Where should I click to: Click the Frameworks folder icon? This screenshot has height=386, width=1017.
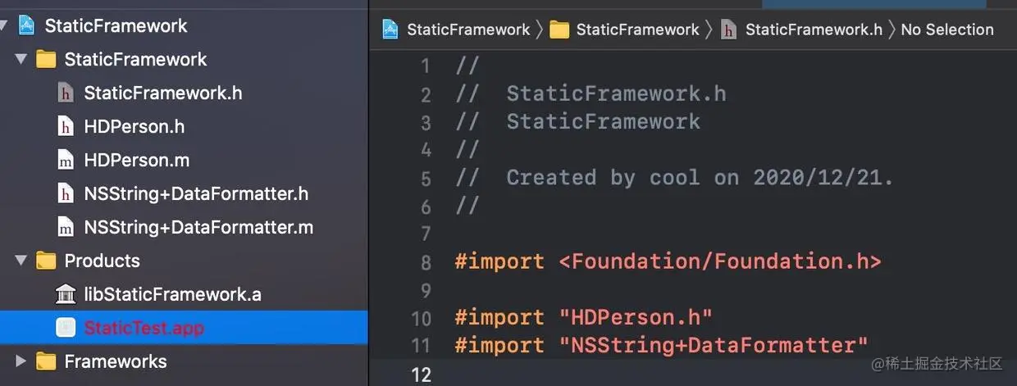(x=46, y=361)
